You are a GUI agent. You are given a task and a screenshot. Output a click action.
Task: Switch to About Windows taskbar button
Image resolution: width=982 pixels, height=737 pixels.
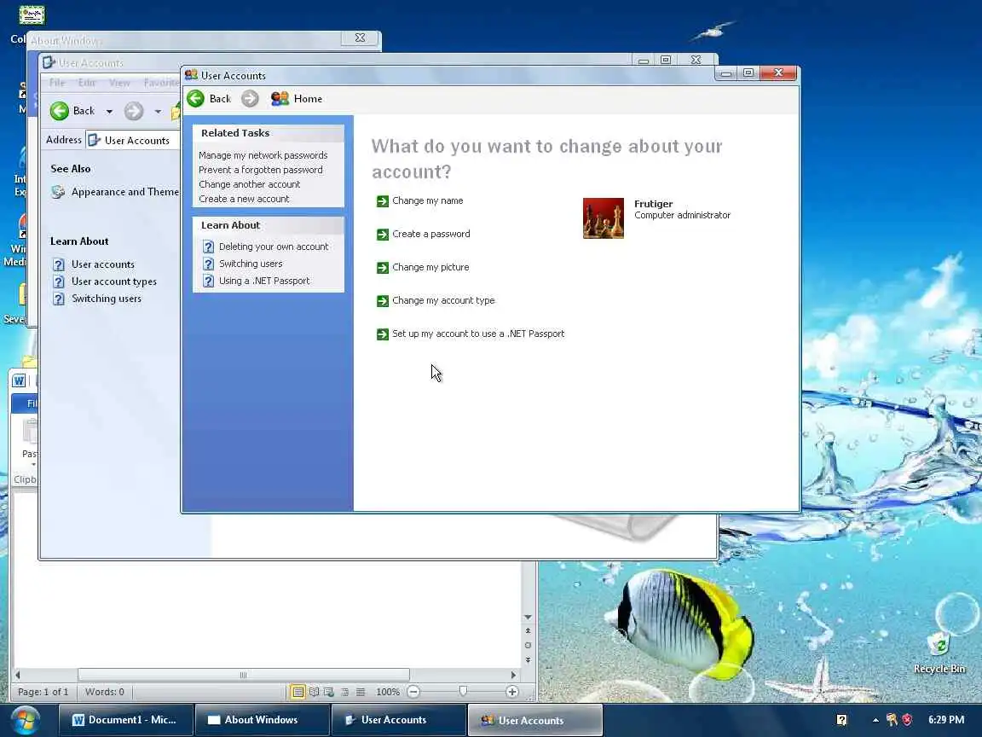point(262,720)
